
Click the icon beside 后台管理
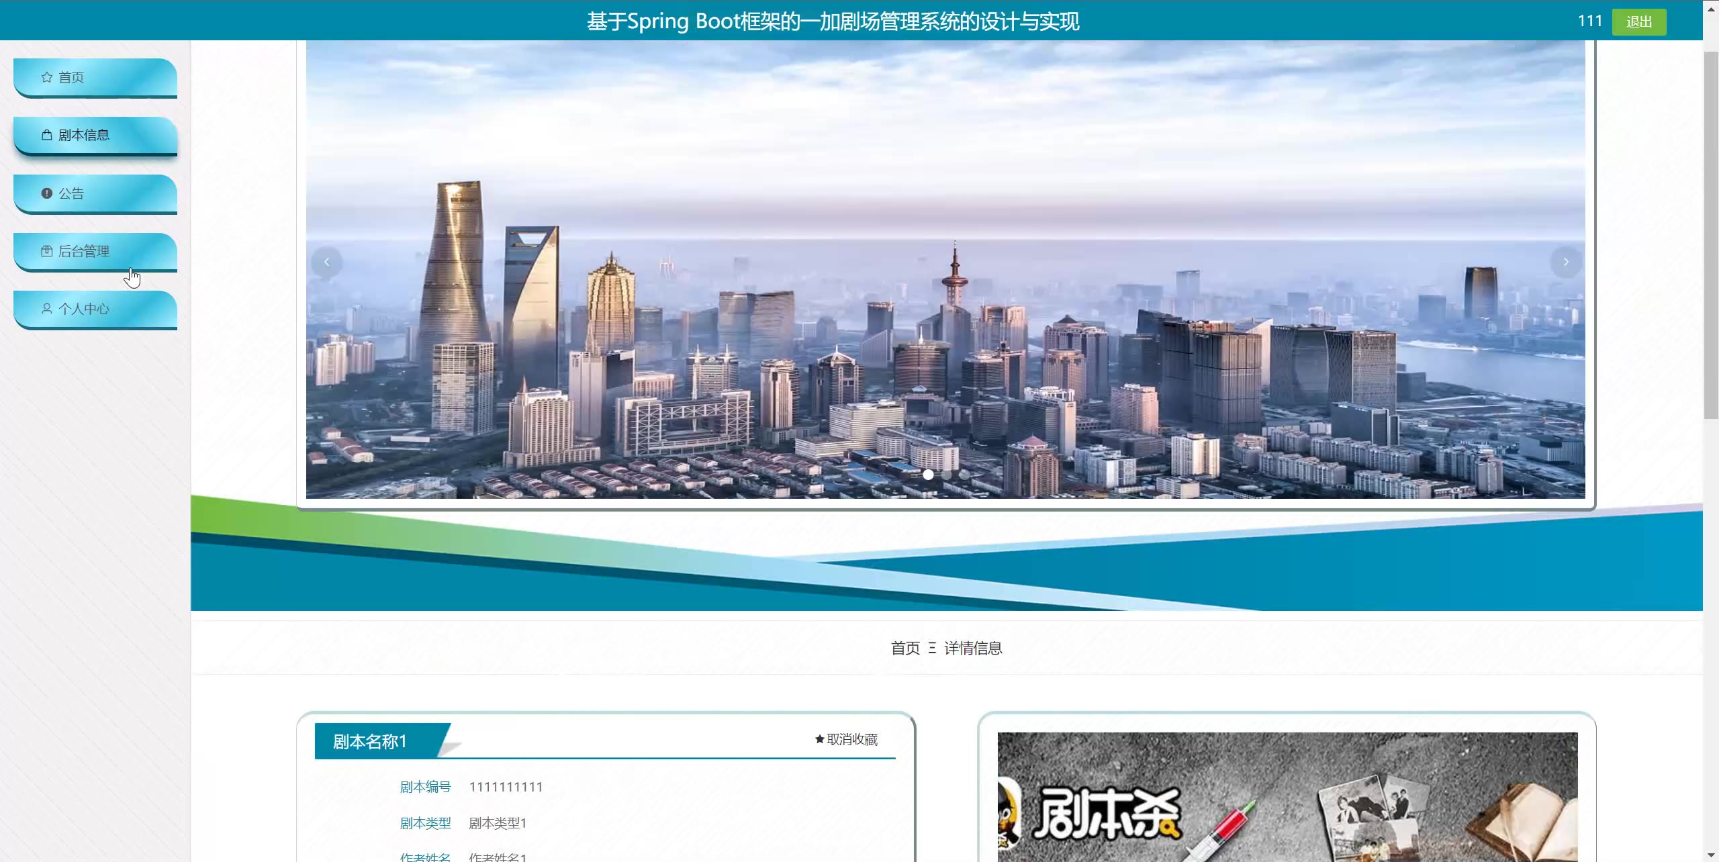[46, 251]
